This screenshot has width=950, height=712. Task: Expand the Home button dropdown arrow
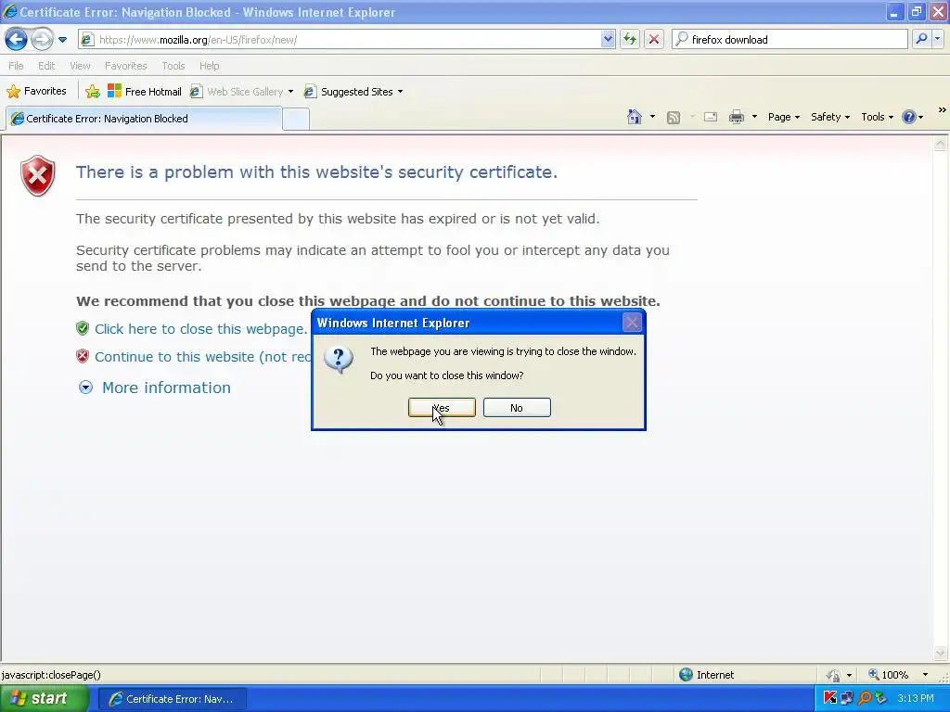click(652, 116)
